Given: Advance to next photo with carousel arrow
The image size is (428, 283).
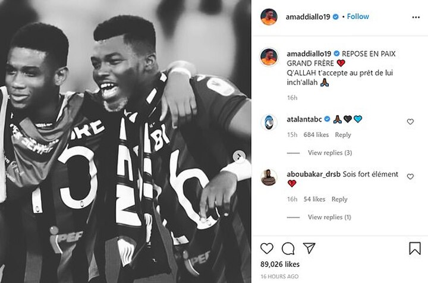Looking at the screenshot, I should 239,156.
